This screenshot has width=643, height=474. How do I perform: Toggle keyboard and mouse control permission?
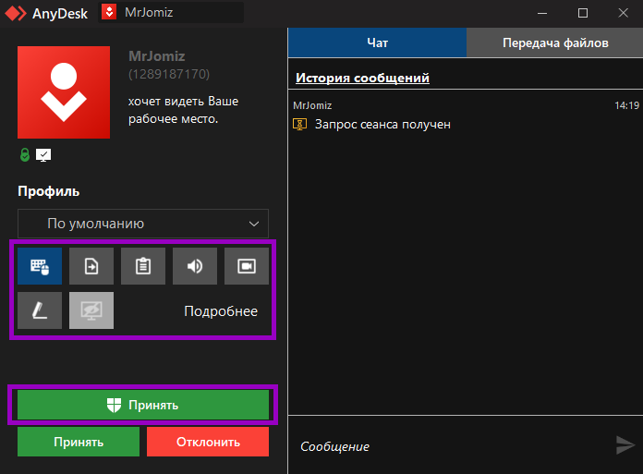pyautogui.click(x=40, y=266)
